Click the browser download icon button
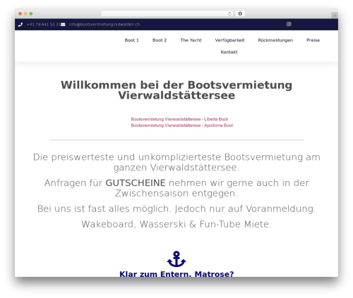 coord(240,13)
